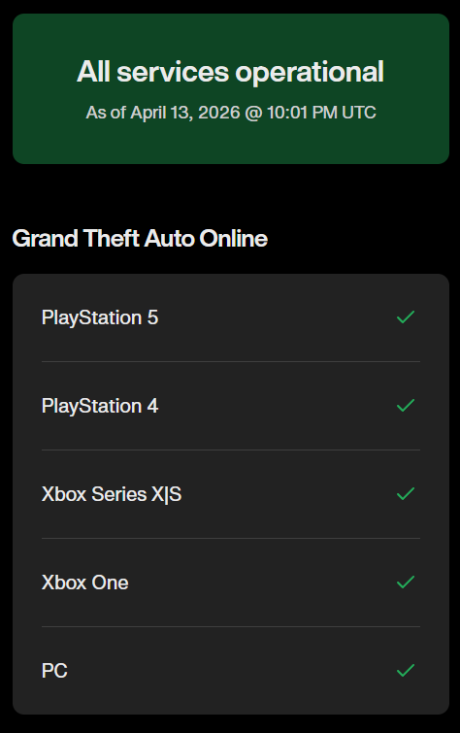Image resolution: width=460 pixels, height=733 pixels.
Task: Click divider line below PlayStation 5 row
Action: pos(231,361)
